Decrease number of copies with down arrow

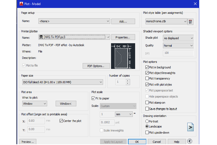point(128,84)
